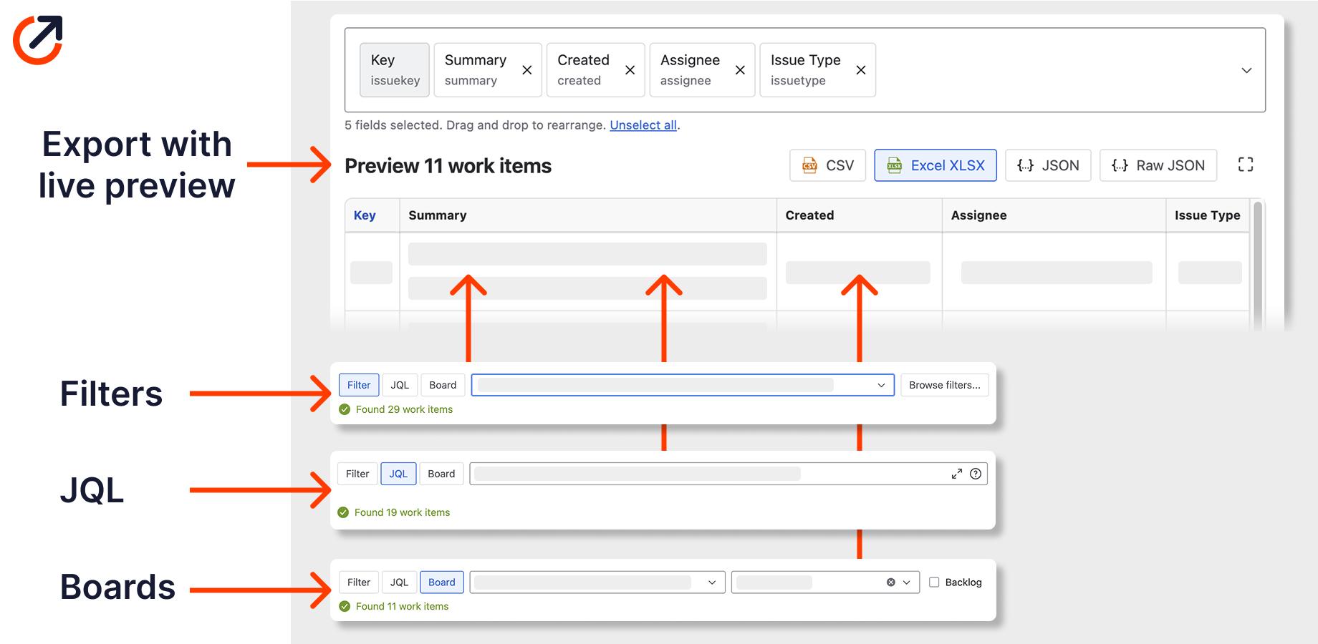Enable the Backlog checkbox
1318x644 pixels.
click(x=933, y=582)
